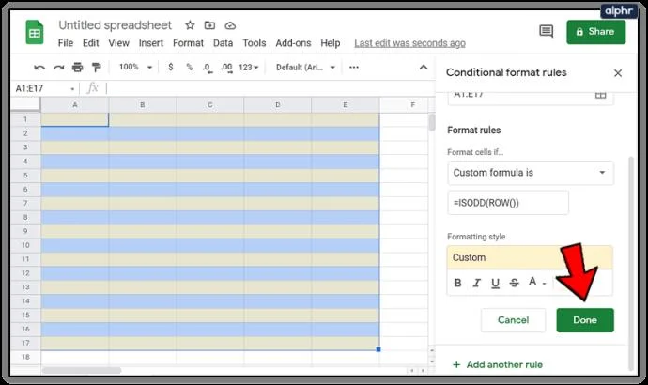Open the Format menu
Viewport: 648px width, 385px height.
tap(188, 43)
